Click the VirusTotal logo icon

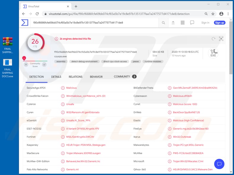pos(25,23)
